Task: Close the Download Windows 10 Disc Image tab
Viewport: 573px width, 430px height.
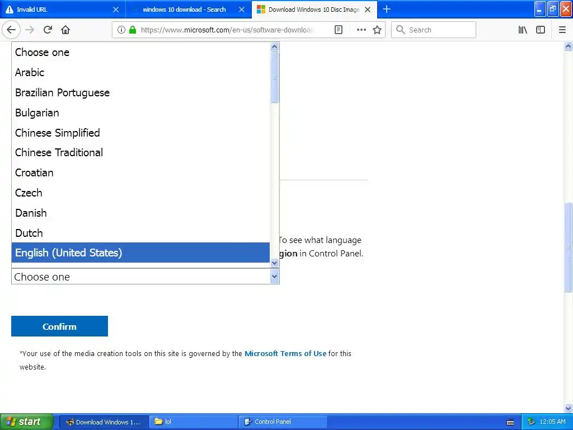Action: coord(368,10)
